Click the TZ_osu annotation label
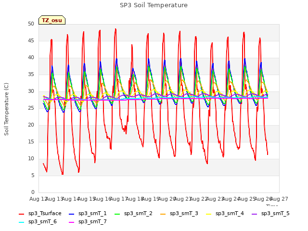The width and height of the screenshot is (308, 231). tap(52, 20)
